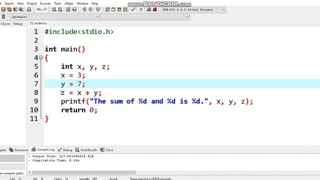
Task: Open the Execute menu
Action: [45, 3]
